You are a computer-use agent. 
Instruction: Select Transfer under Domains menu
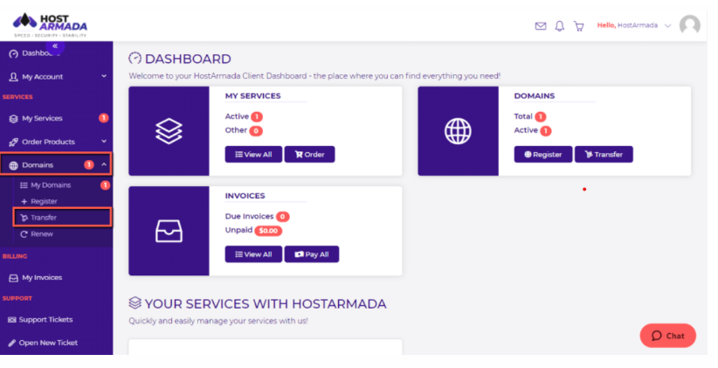44,218
